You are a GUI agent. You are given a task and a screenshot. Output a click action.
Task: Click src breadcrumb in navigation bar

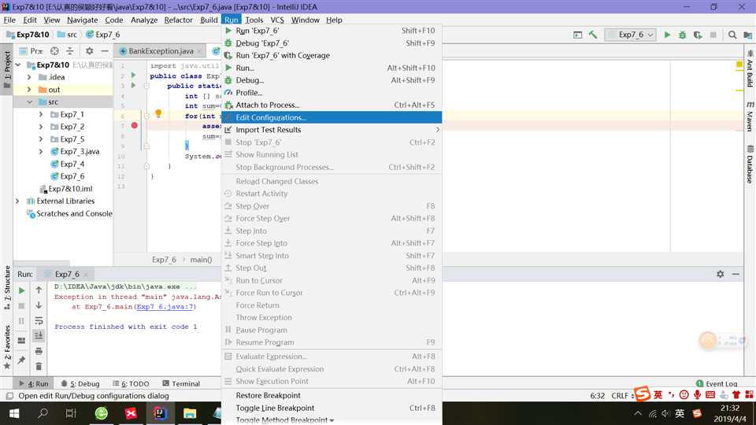point(68,35)
